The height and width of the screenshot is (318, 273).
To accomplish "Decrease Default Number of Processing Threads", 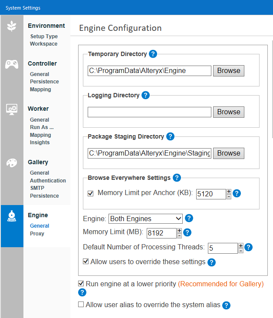I will click(x=241, y=251).
